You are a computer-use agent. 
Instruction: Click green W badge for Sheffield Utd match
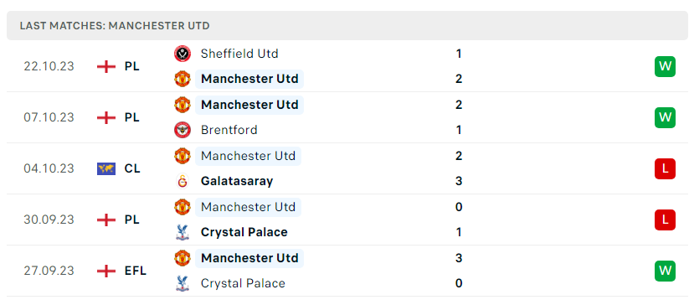point(665,66)
